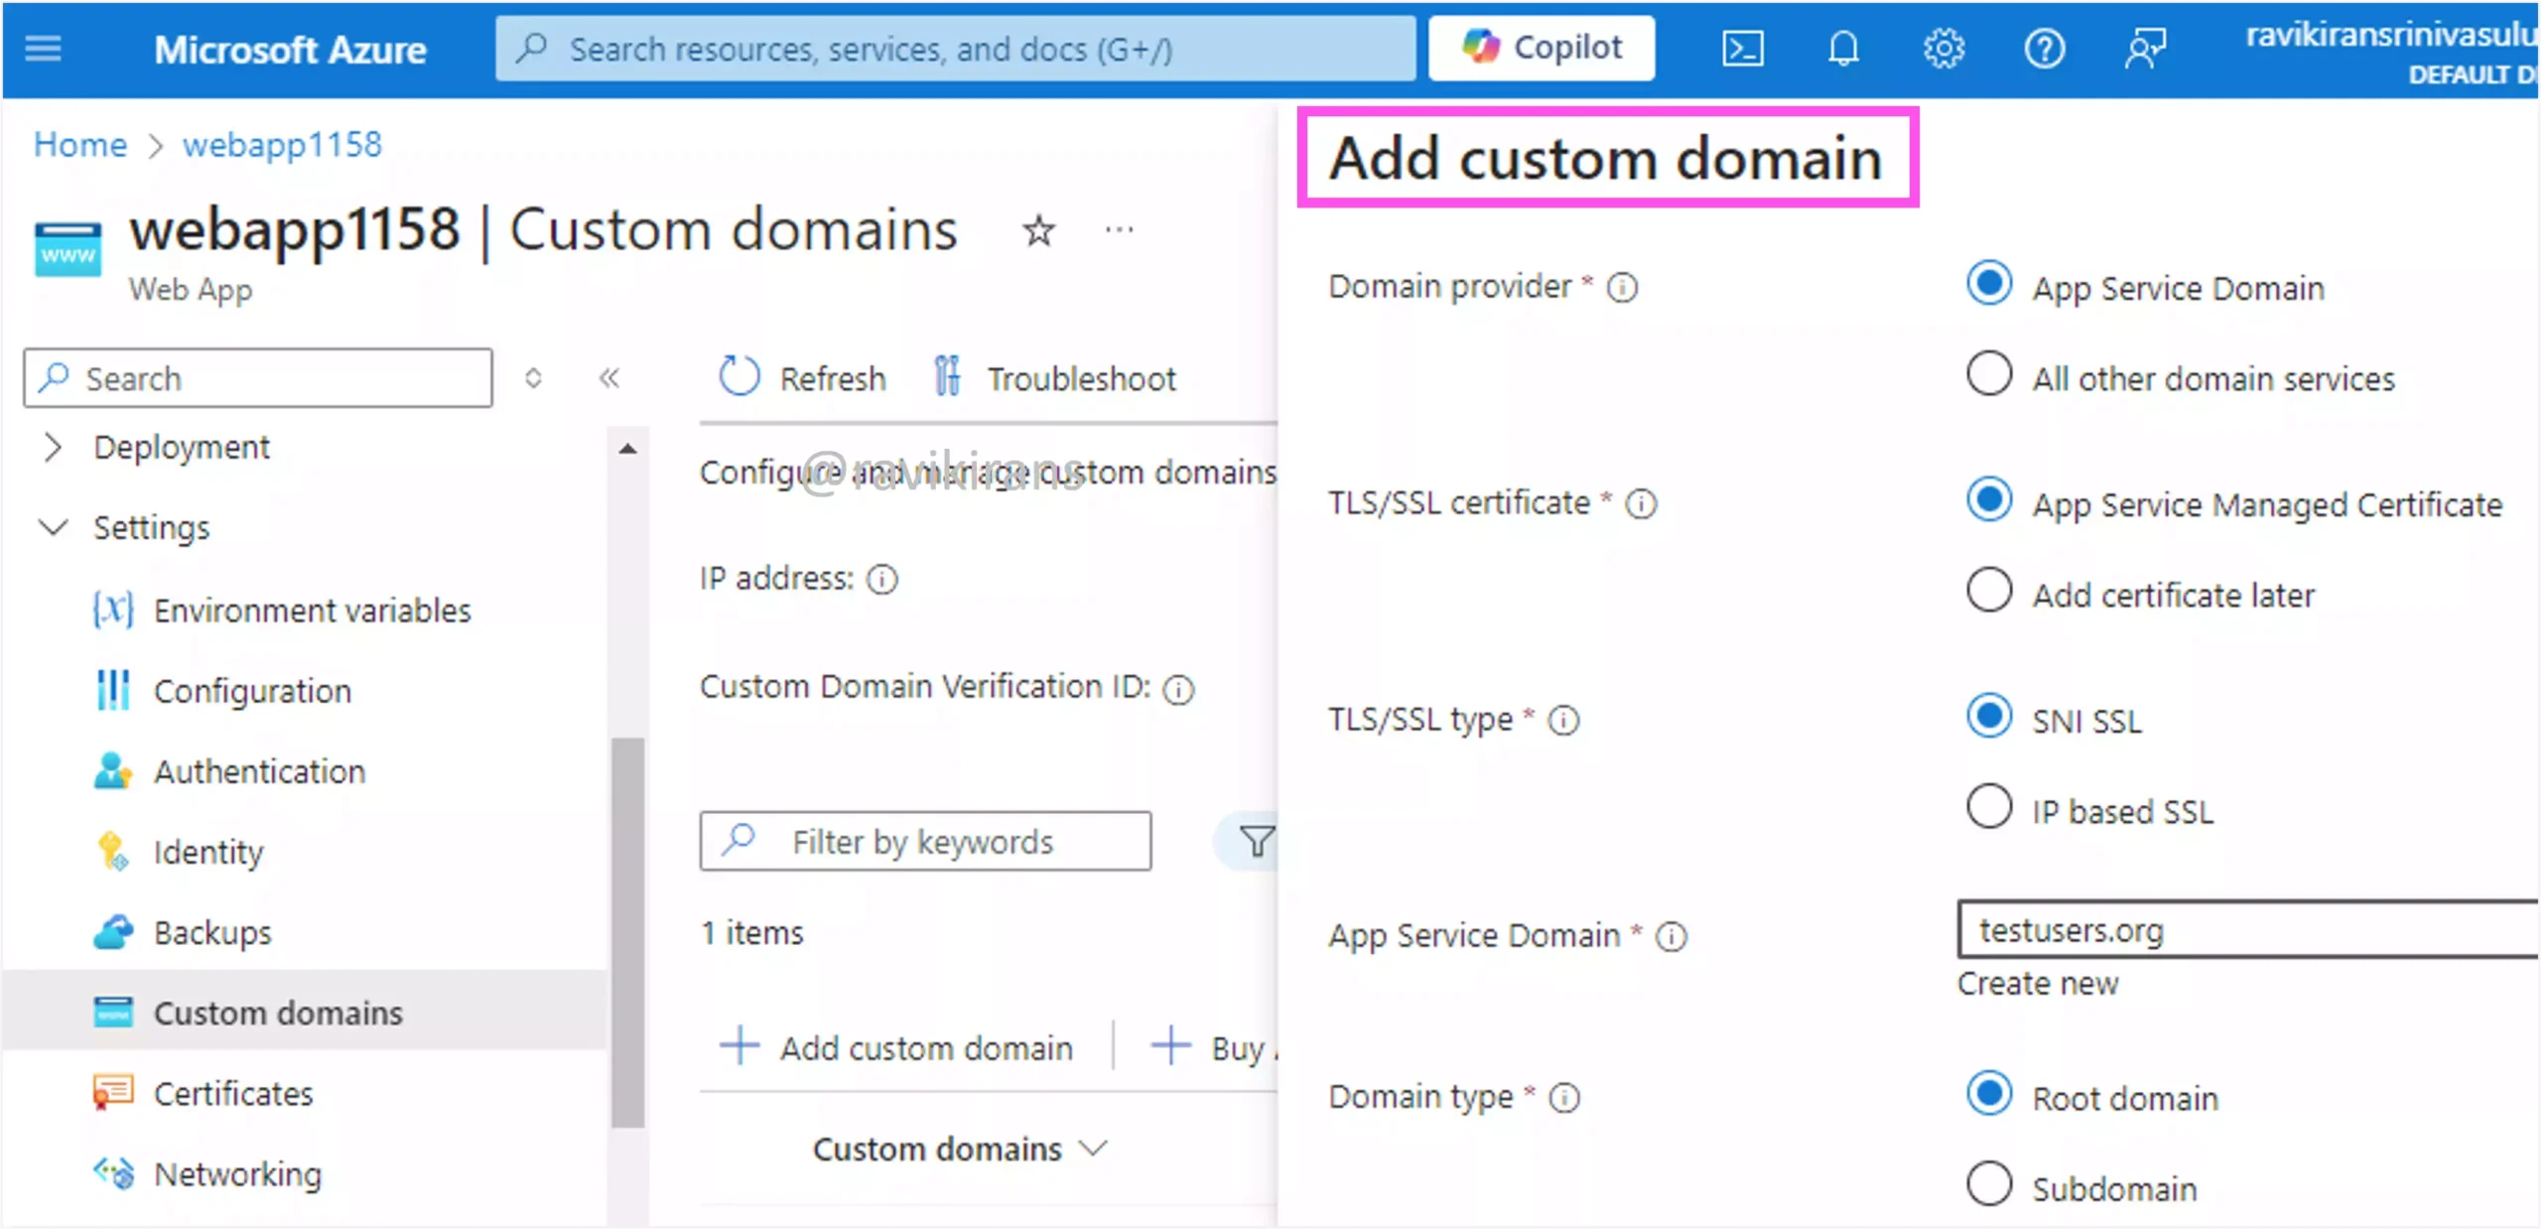Open Environment variables in sidebar

(282, 611)
